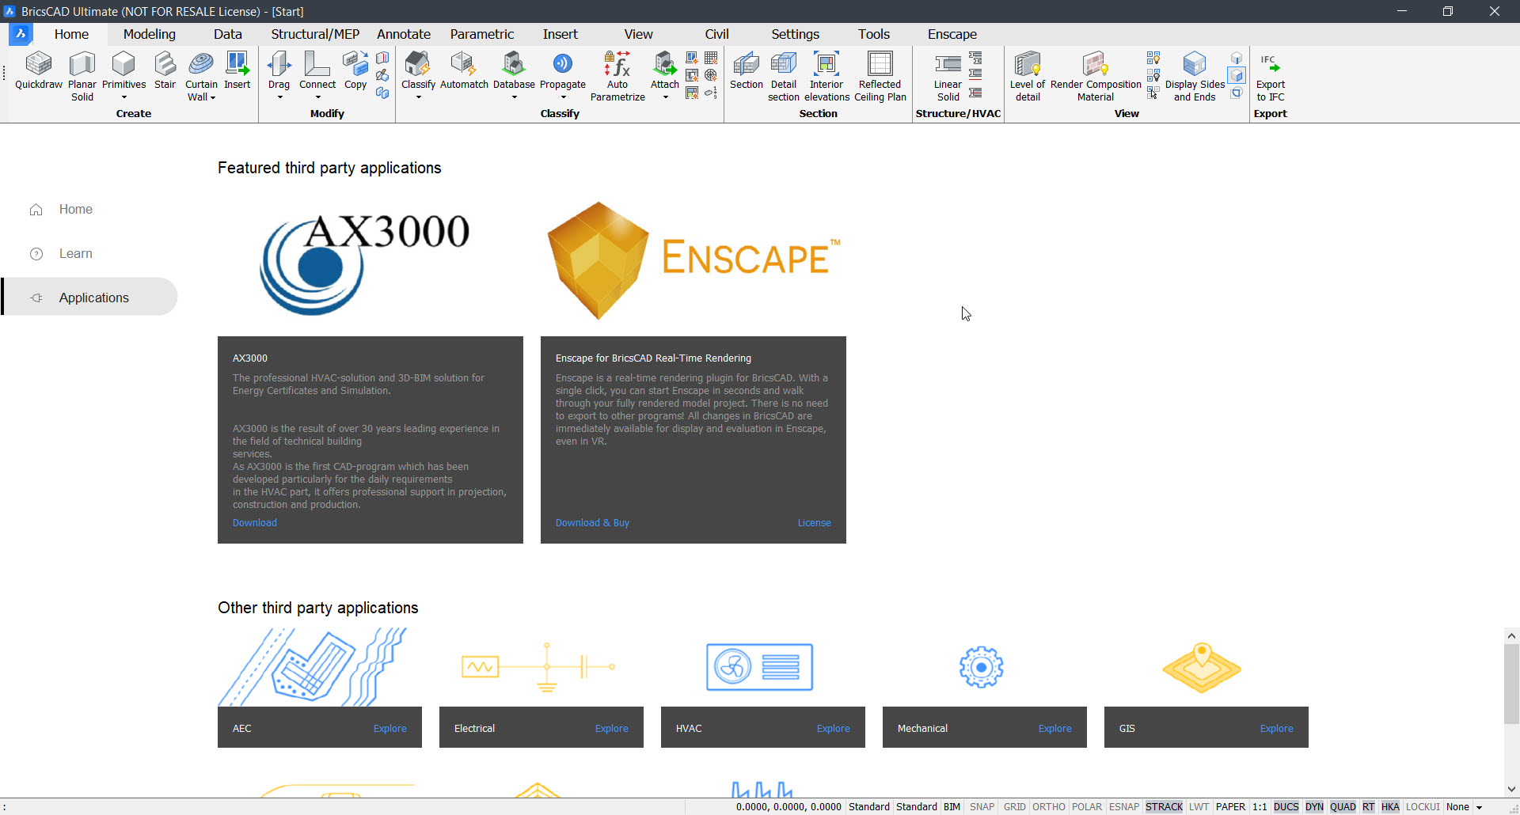Click Export to IFC
Image resolution: width=1520 pixels, height=815 pixels.
[x=1270, y=76]
